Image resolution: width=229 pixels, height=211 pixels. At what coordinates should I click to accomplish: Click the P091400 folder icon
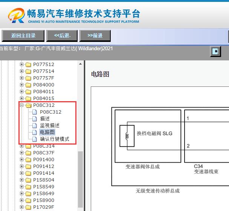click(x=28, y=160)
